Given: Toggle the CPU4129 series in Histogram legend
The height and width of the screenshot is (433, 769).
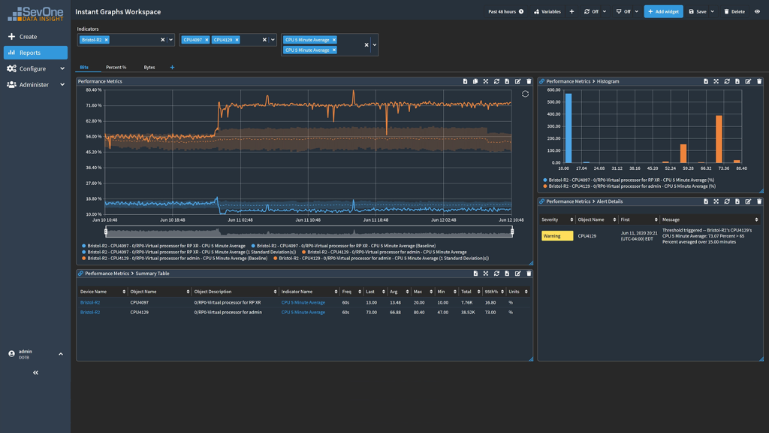Looking at the screenshot, I should [629, 186].
